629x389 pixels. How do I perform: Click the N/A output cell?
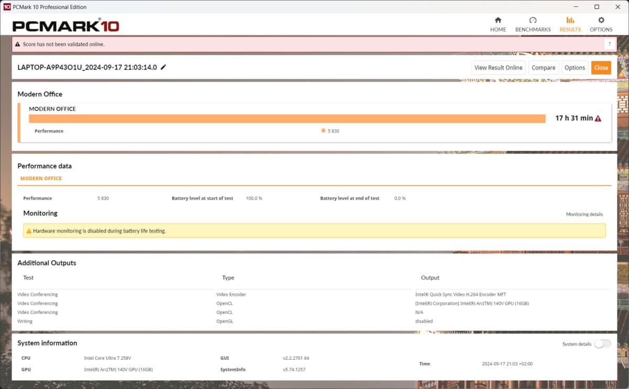click(x=419, y=312)
